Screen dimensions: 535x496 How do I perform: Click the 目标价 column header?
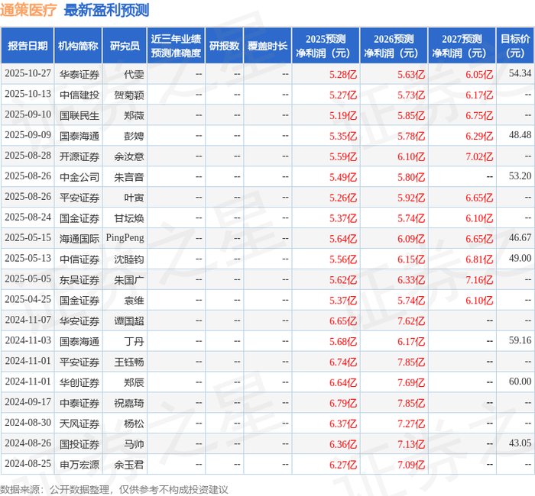click(515, 46)
